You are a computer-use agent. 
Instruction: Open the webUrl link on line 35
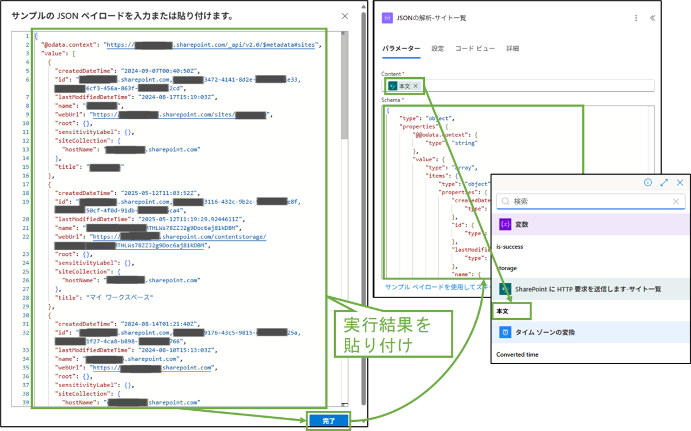coord(153,367)
